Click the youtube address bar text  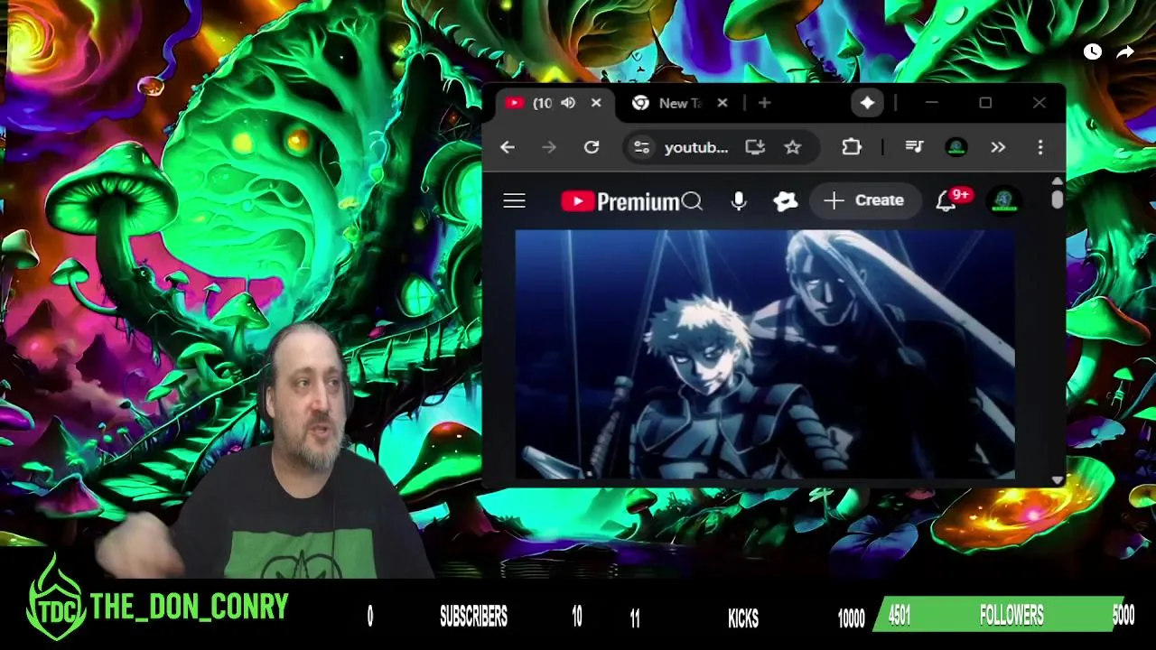click(x=695, y=147)
